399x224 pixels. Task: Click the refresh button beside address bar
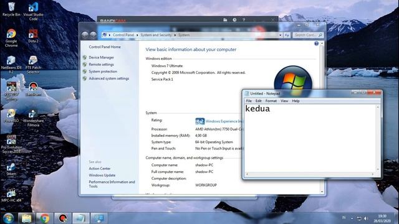click(x=287, y=35)
